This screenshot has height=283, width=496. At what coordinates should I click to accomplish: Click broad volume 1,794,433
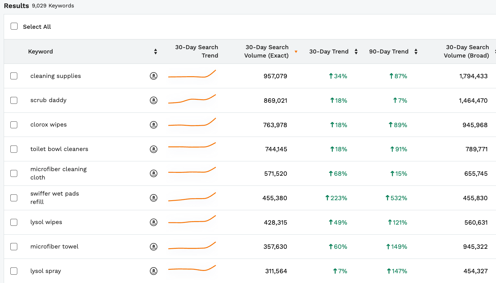click(x=473, y=76)
